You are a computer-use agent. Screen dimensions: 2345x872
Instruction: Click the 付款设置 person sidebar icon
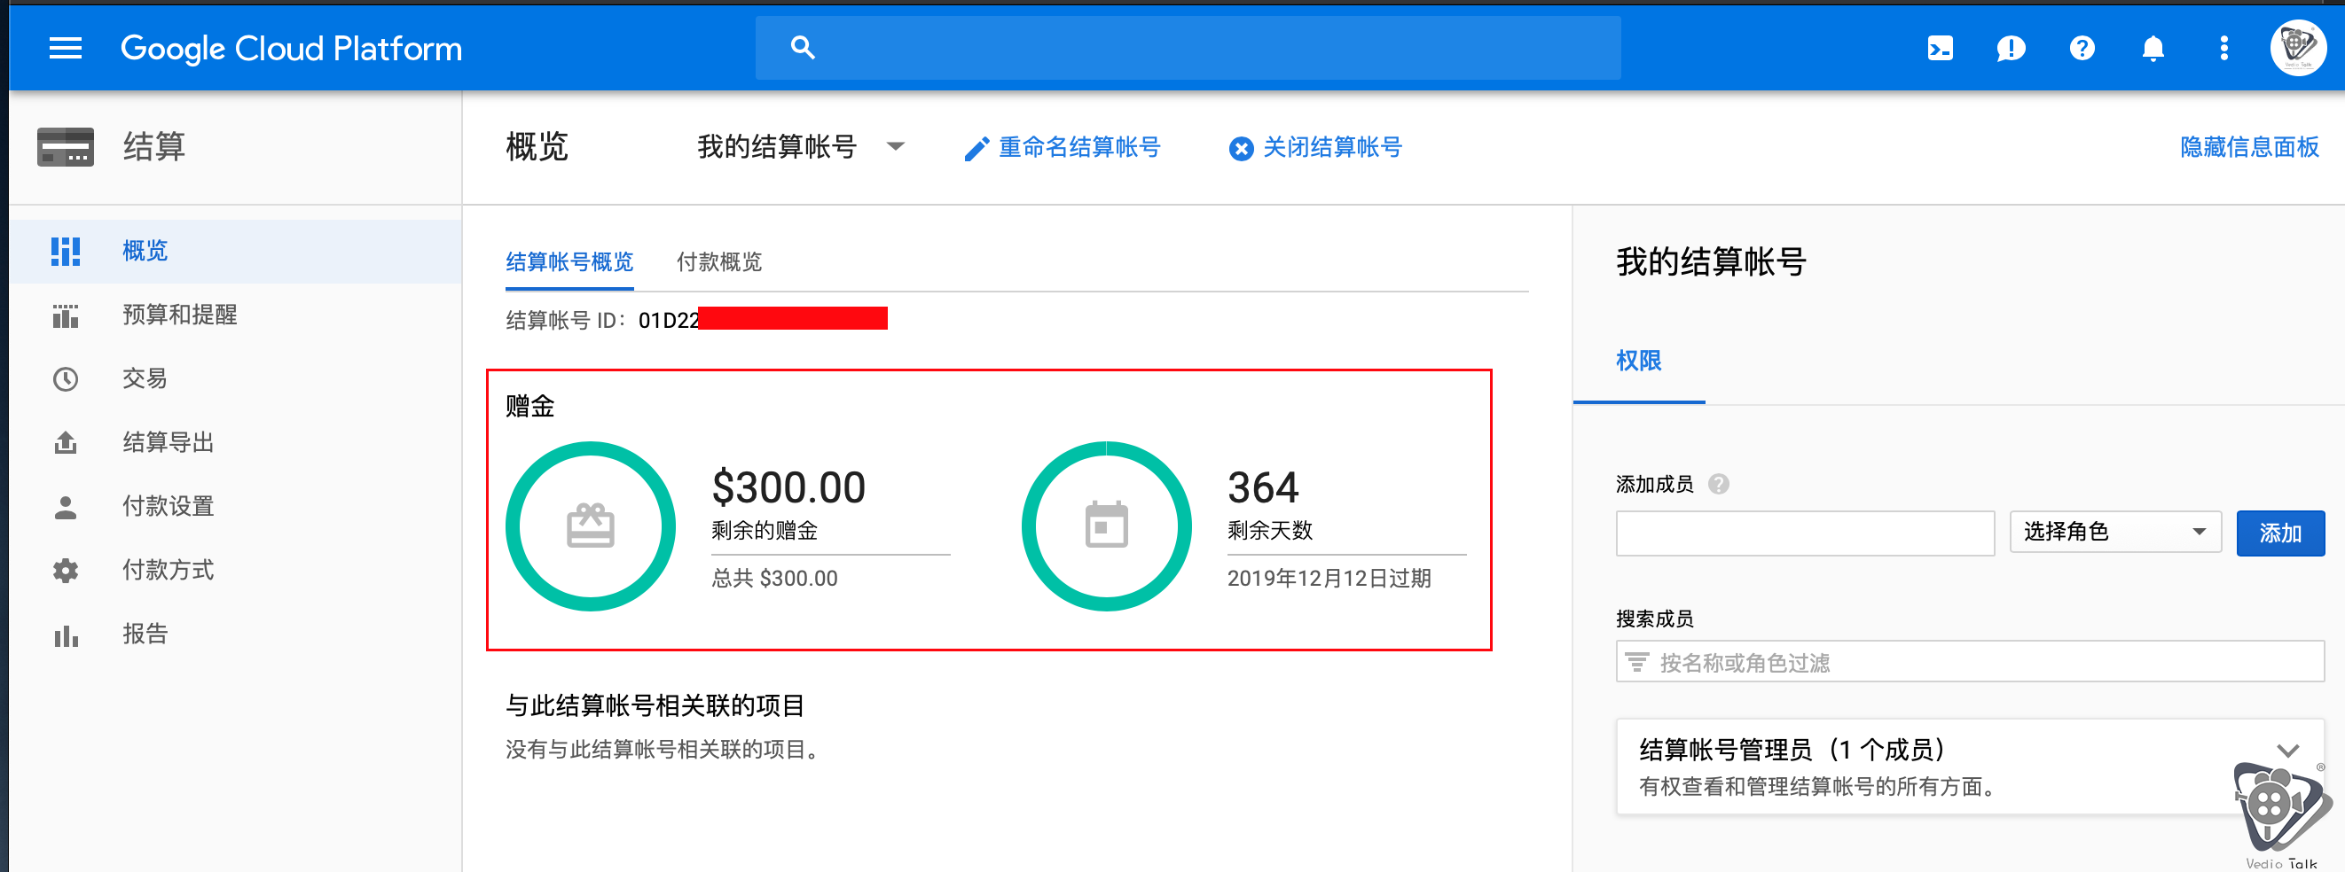pos(66,508)
